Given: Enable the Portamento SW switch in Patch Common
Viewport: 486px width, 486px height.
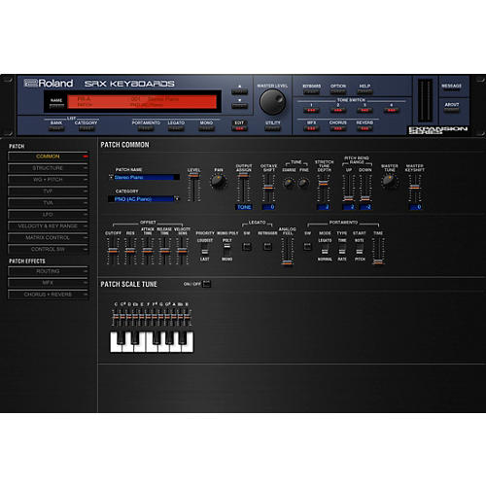Looking at the screenshot, I should coord(307,247).
